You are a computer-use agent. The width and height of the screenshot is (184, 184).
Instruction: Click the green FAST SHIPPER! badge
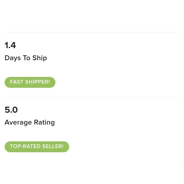(x=30, y=82)
